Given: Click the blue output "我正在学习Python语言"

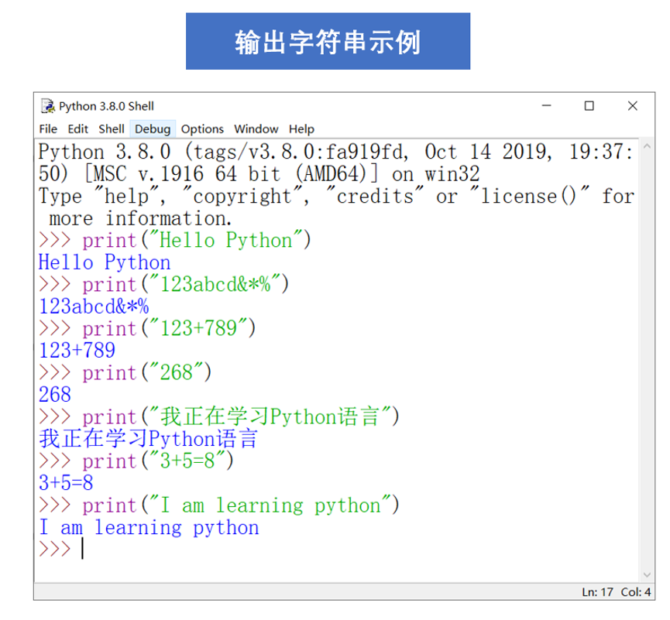Looking at the screenshot, I should coord(148,439).
